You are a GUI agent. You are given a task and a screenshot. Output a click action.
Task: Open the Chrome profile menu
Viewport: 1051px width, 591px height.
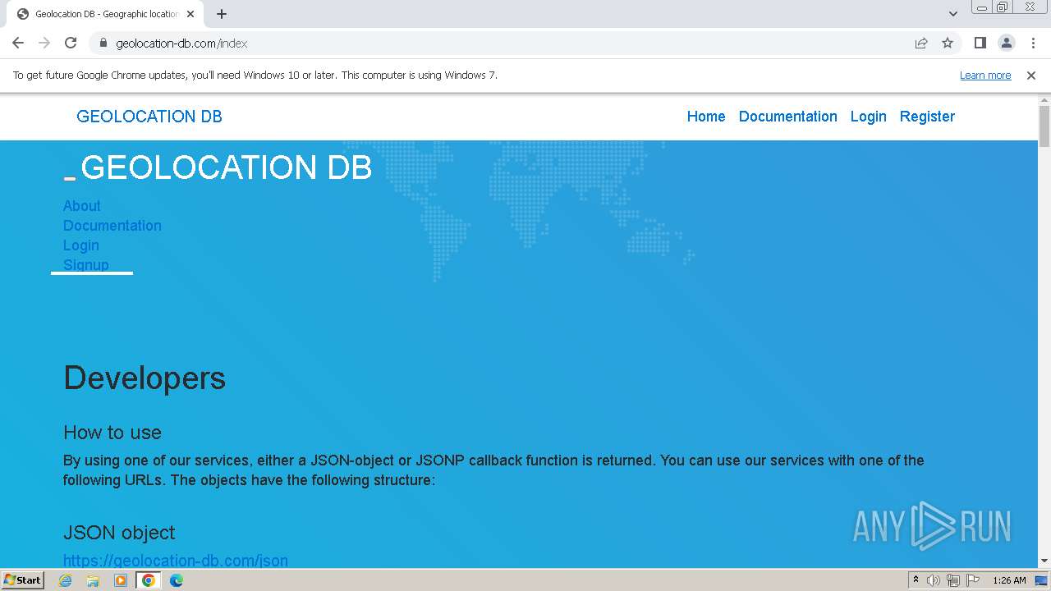(1007, 43)
